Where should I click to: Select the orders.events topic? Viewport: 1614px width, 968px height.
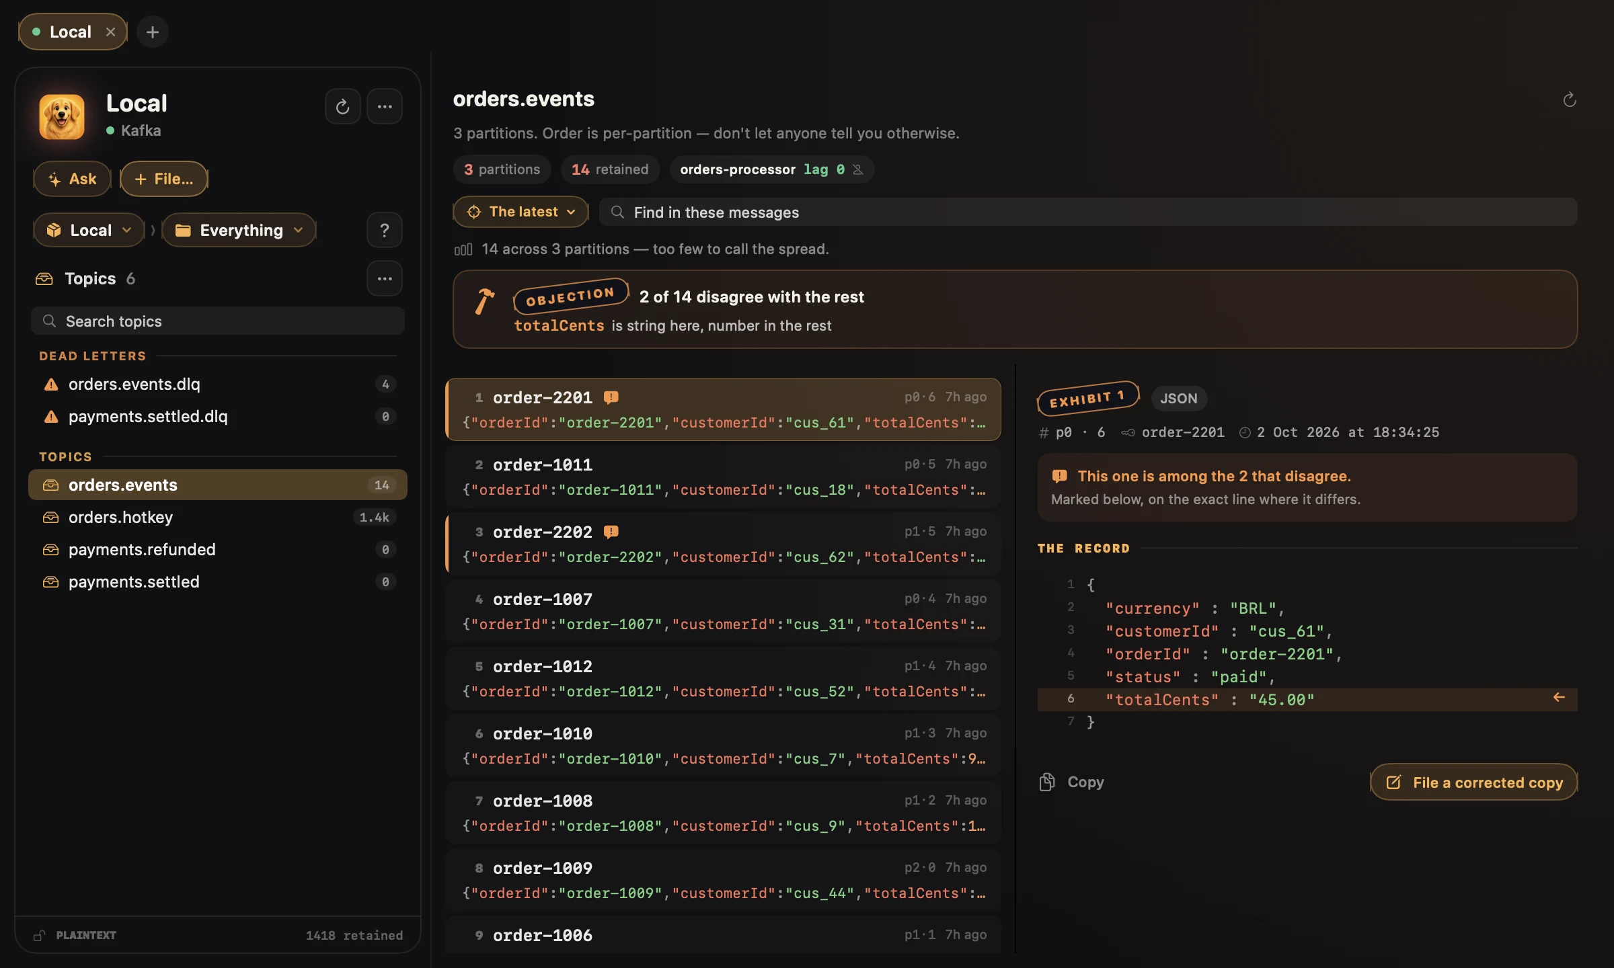(218, 485)
